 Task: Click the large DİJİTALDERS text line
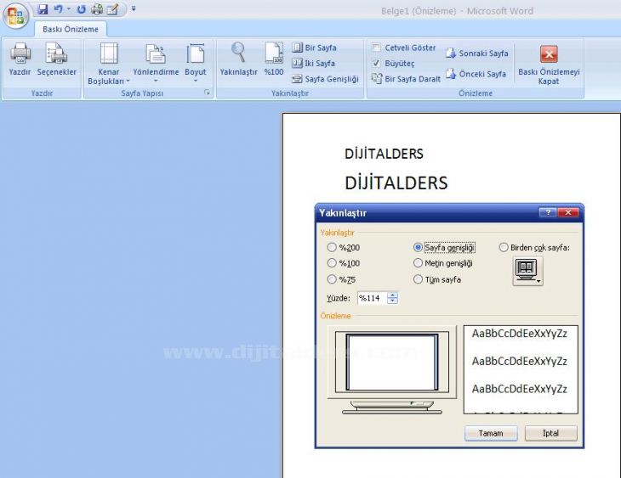[x=396, y=183]
